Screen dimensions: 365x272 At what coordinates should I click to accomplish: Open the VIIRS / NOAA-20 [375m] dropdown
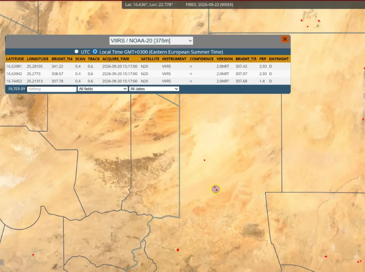(151, 41)
